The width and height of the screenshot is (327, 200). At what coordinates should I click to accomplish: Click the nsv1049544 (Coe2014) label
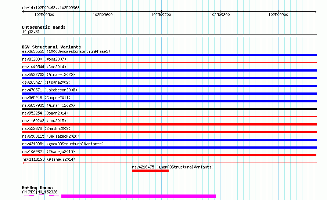click(x=44, y=67)
